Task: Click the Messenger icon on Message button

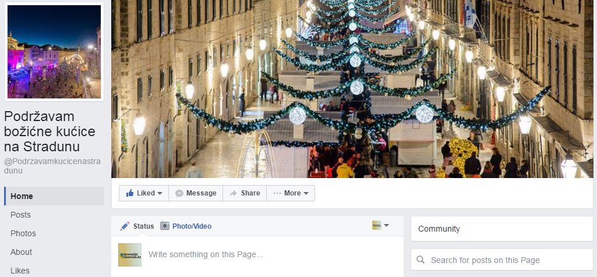Action: click(x=179, y=193)
